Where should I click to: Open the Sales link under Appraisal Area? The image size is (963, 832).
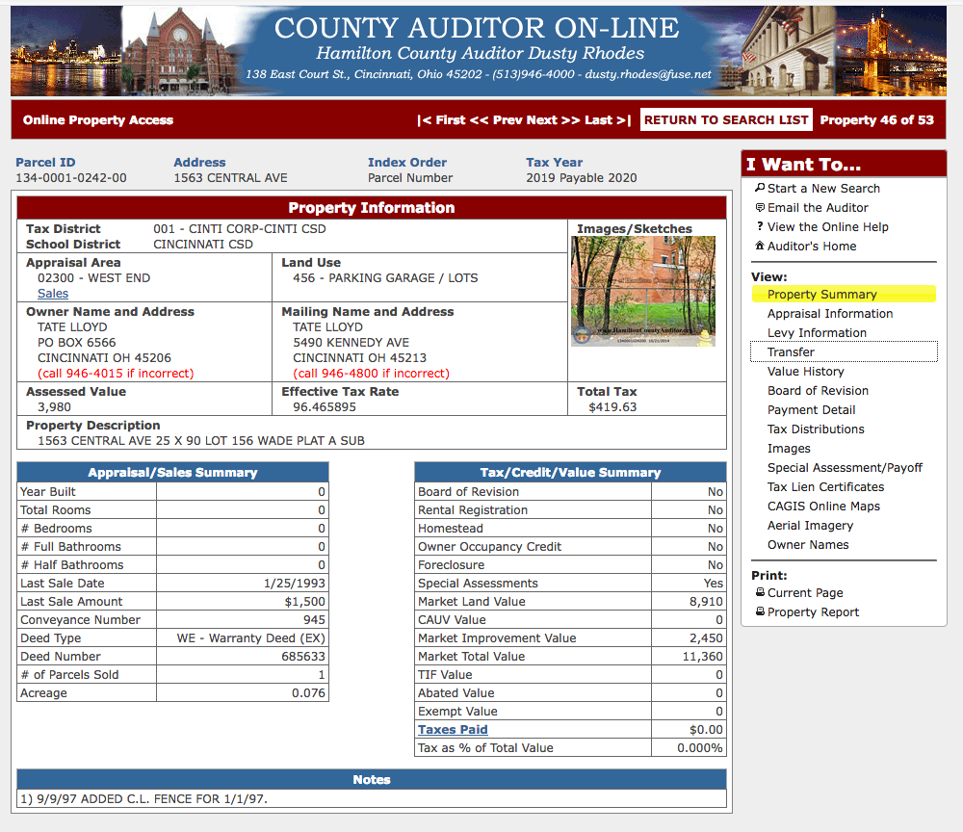(x=53, y=294)
